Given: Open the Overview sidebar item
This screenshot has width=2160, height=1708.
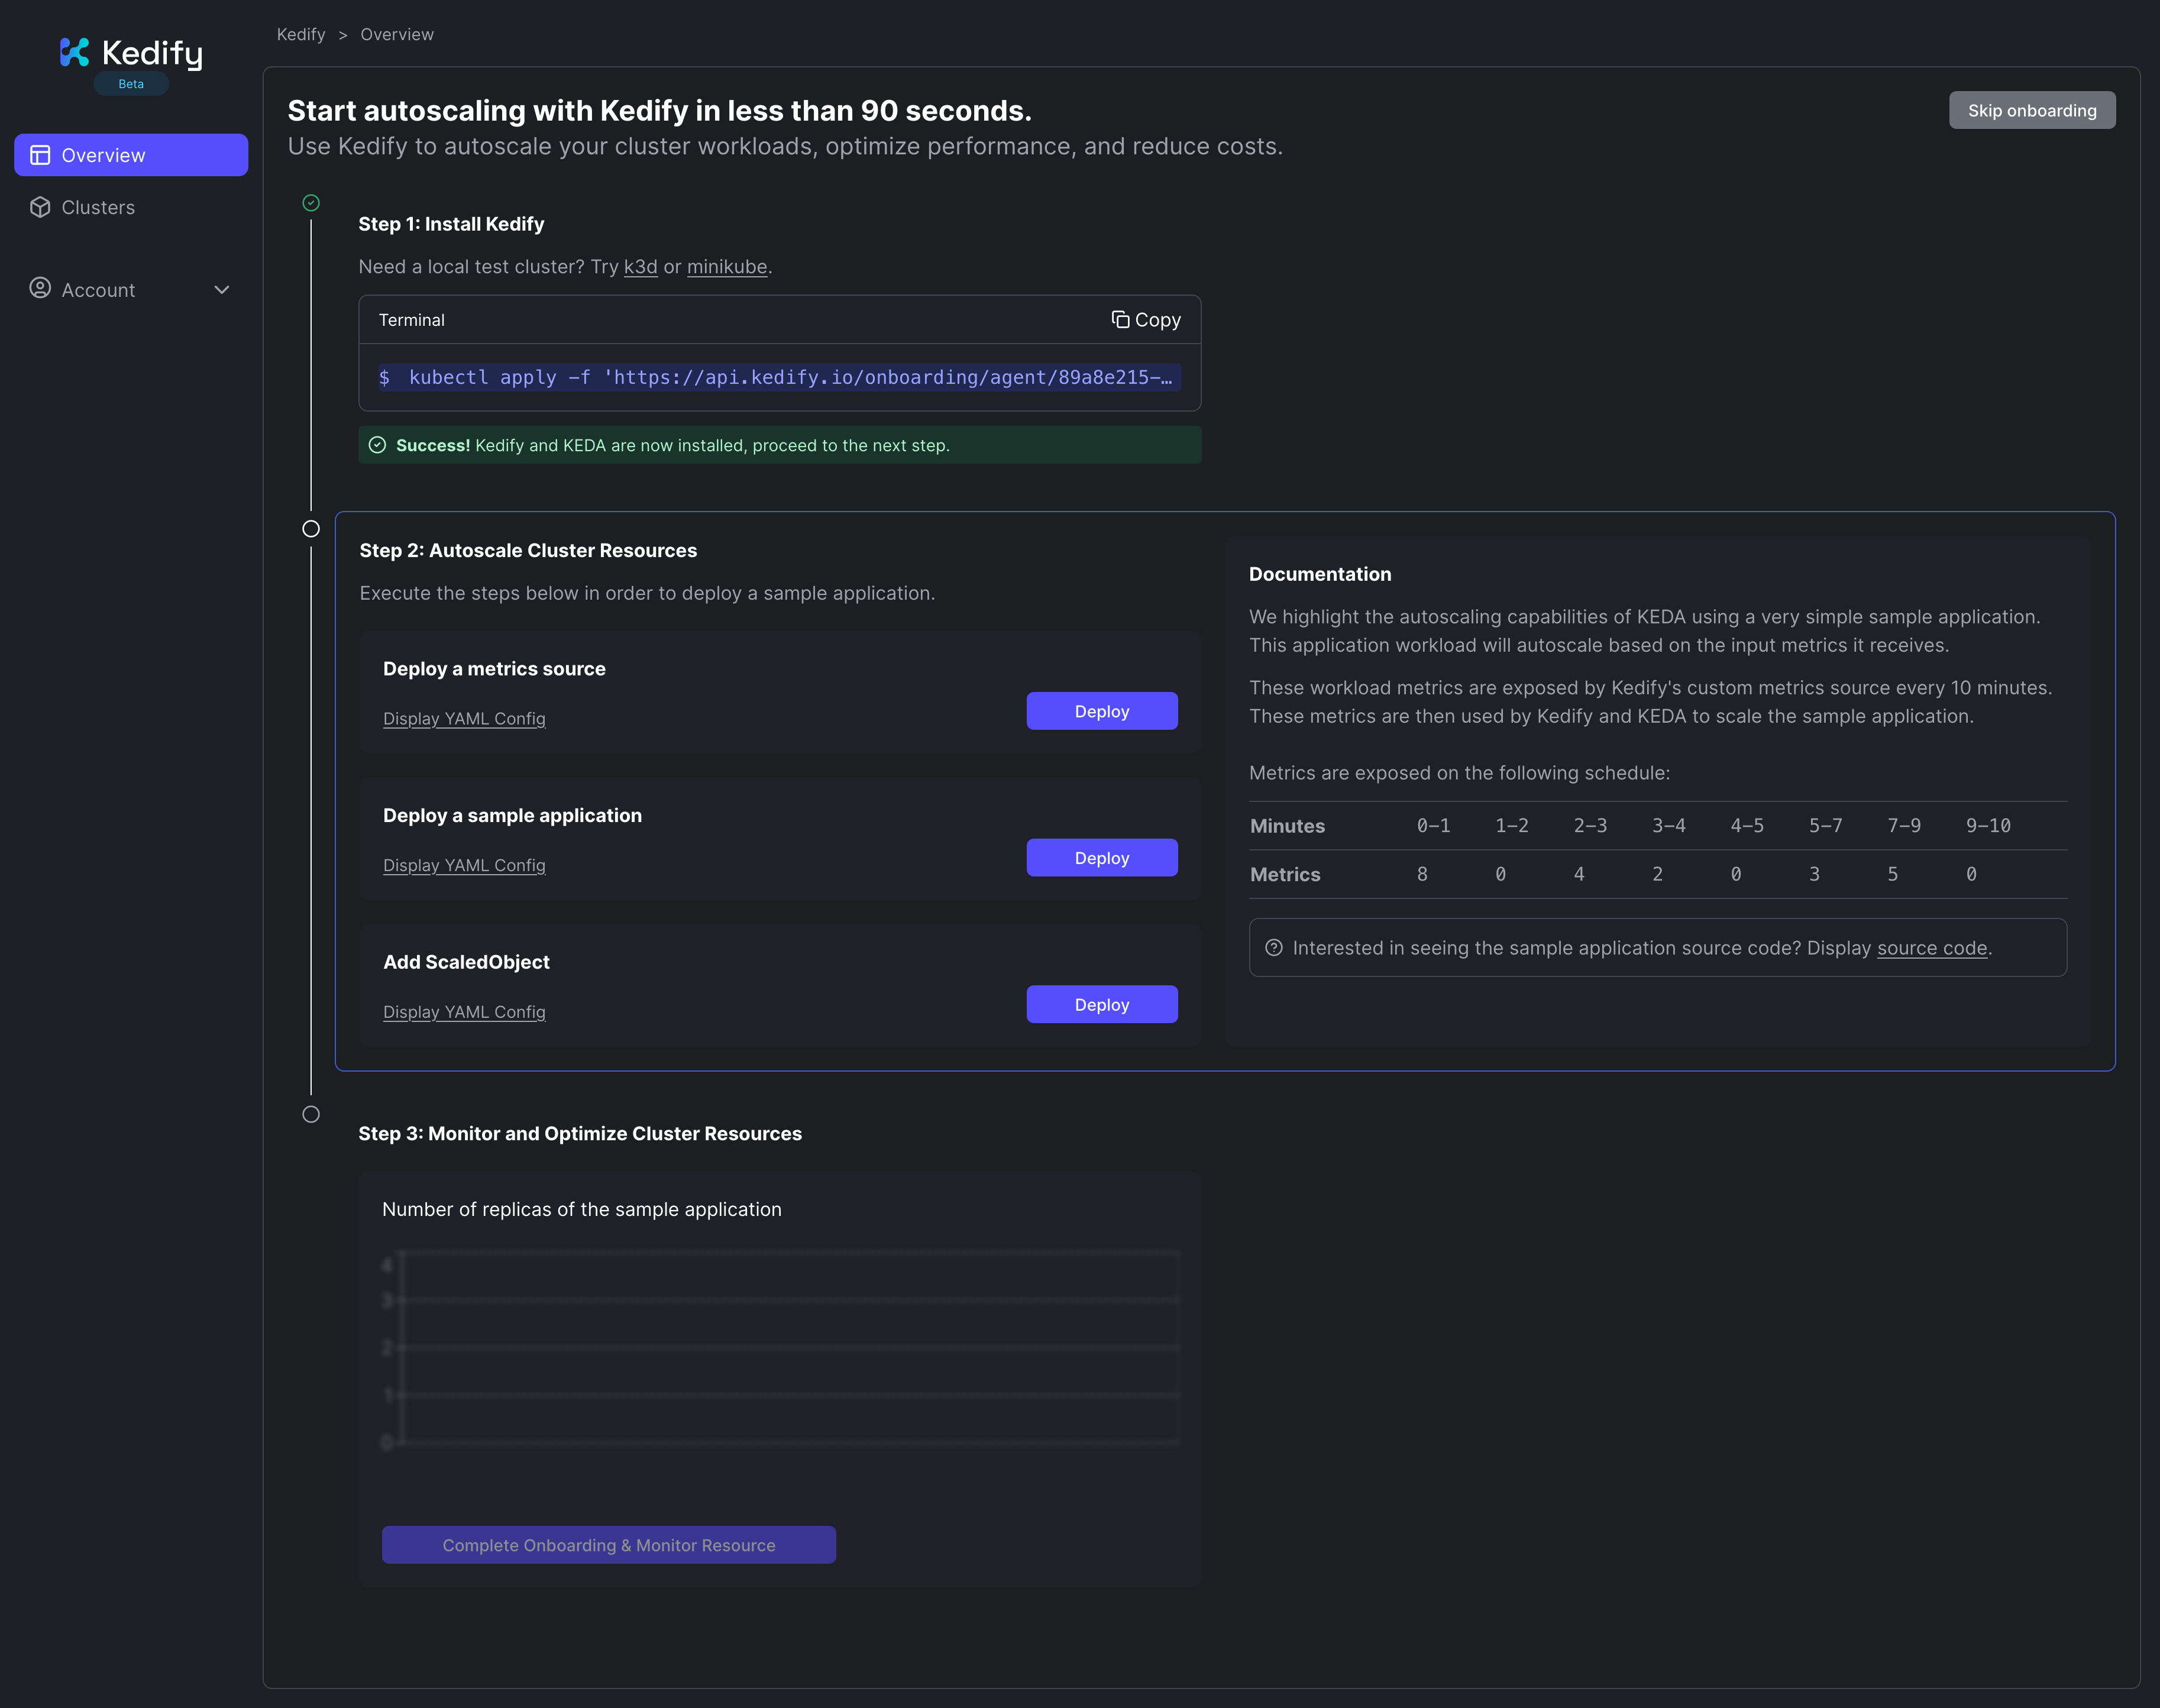Looking at the screenshot, I should coord(131,155).
